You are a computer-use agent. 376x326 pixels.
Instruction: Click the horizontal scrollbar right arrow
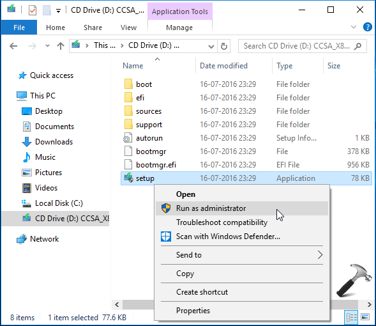(x=369, y=305)
